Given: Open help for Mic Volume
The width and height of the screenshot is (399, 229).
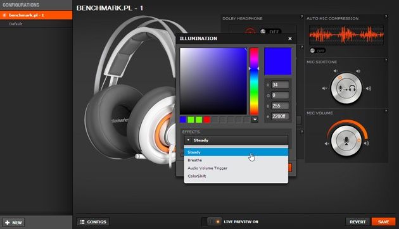Looking at the screenshot, I should coord(386,111).
